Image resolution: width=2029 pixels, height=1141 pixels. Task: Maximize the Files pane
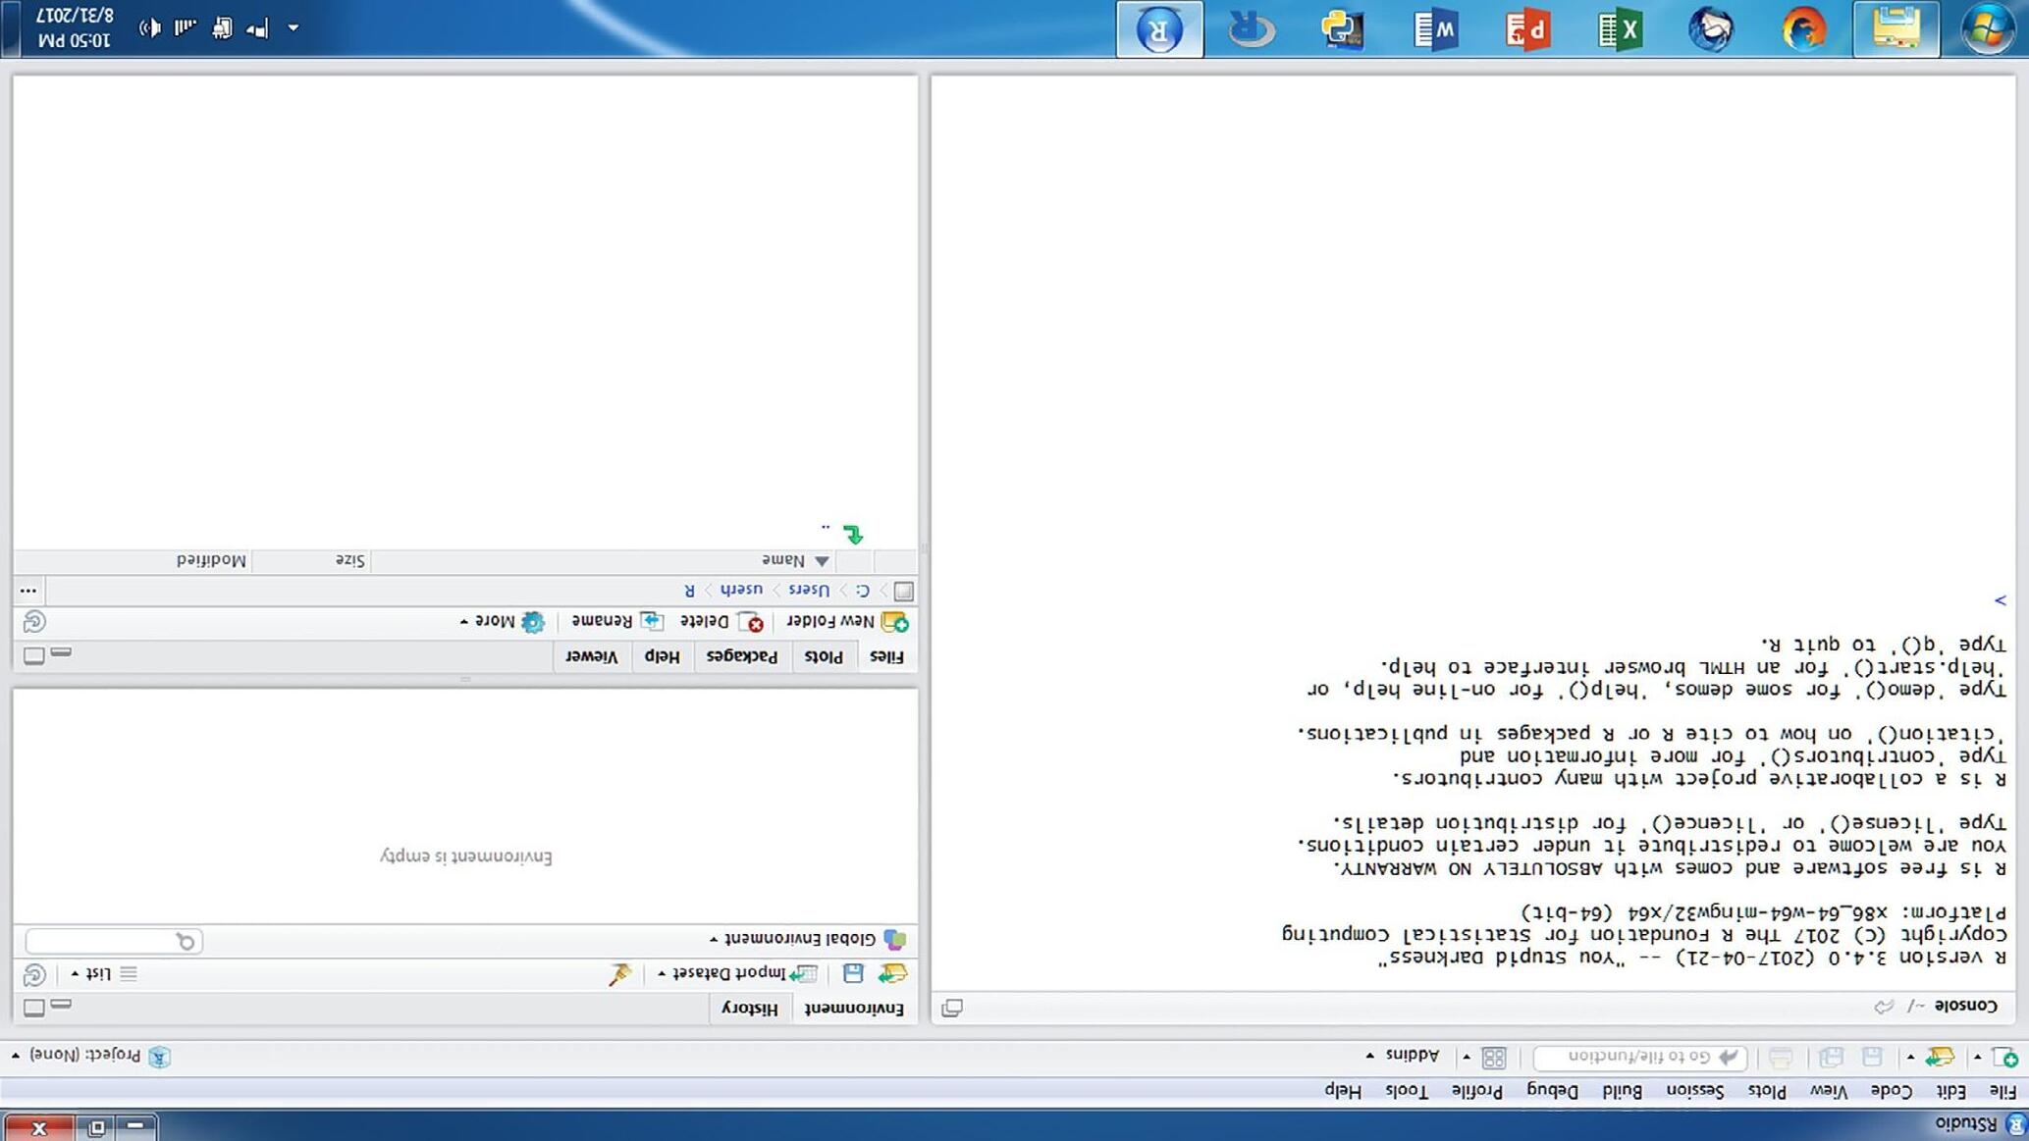click(34, 654)
